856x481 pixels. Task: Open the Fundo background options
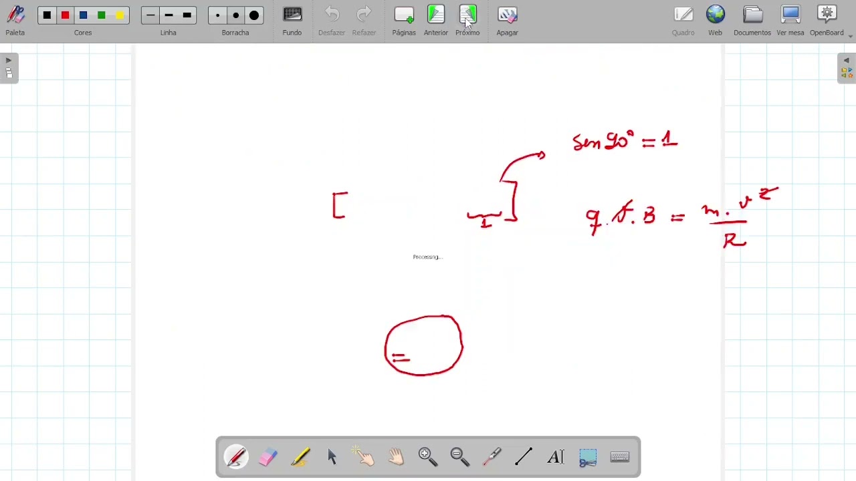(x=292, y=20)
